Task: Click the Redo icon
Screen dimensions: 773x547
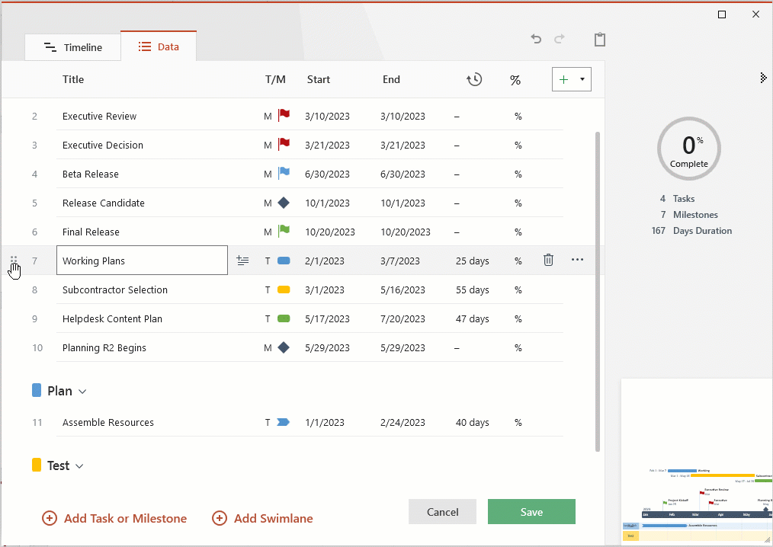Action: click(x=560, y=39)
